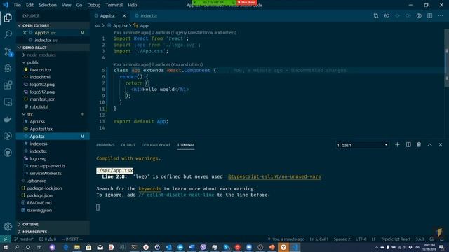Open Windows Start button
Viewport: 449px width, 252px height.
click(6, 247)
